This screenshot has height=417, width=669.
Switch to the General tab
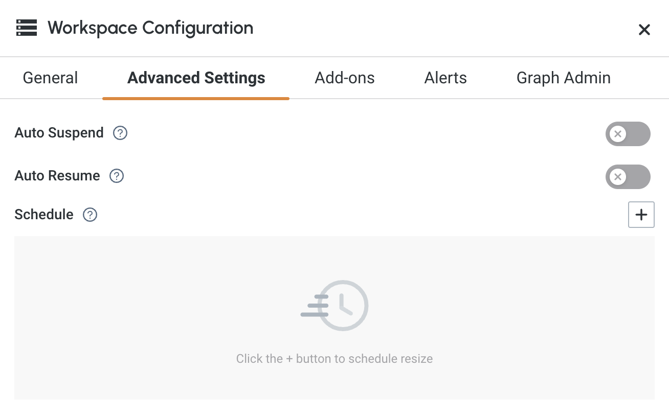click(x=50, y=78)
